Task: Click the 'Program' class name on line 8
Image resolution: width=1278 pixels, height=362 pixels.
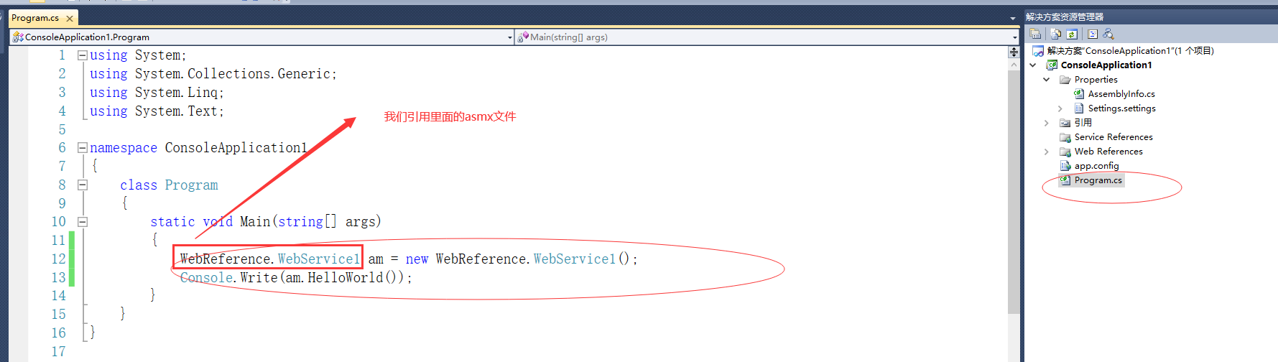Action: click(x=191, y=185)
